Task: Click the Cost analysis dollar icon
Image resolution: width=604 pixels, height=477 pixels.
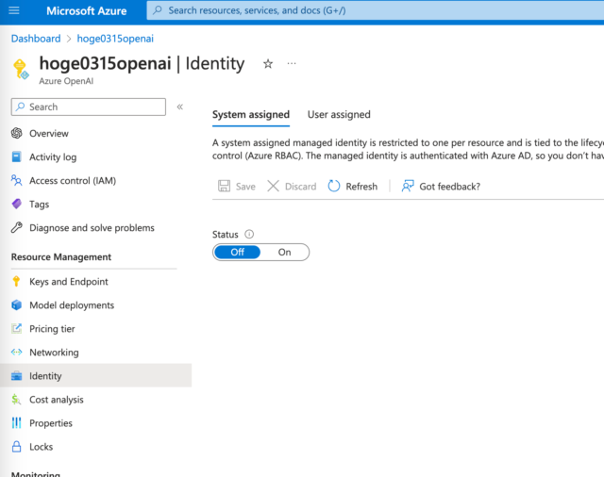Action: tap(16, 400)
